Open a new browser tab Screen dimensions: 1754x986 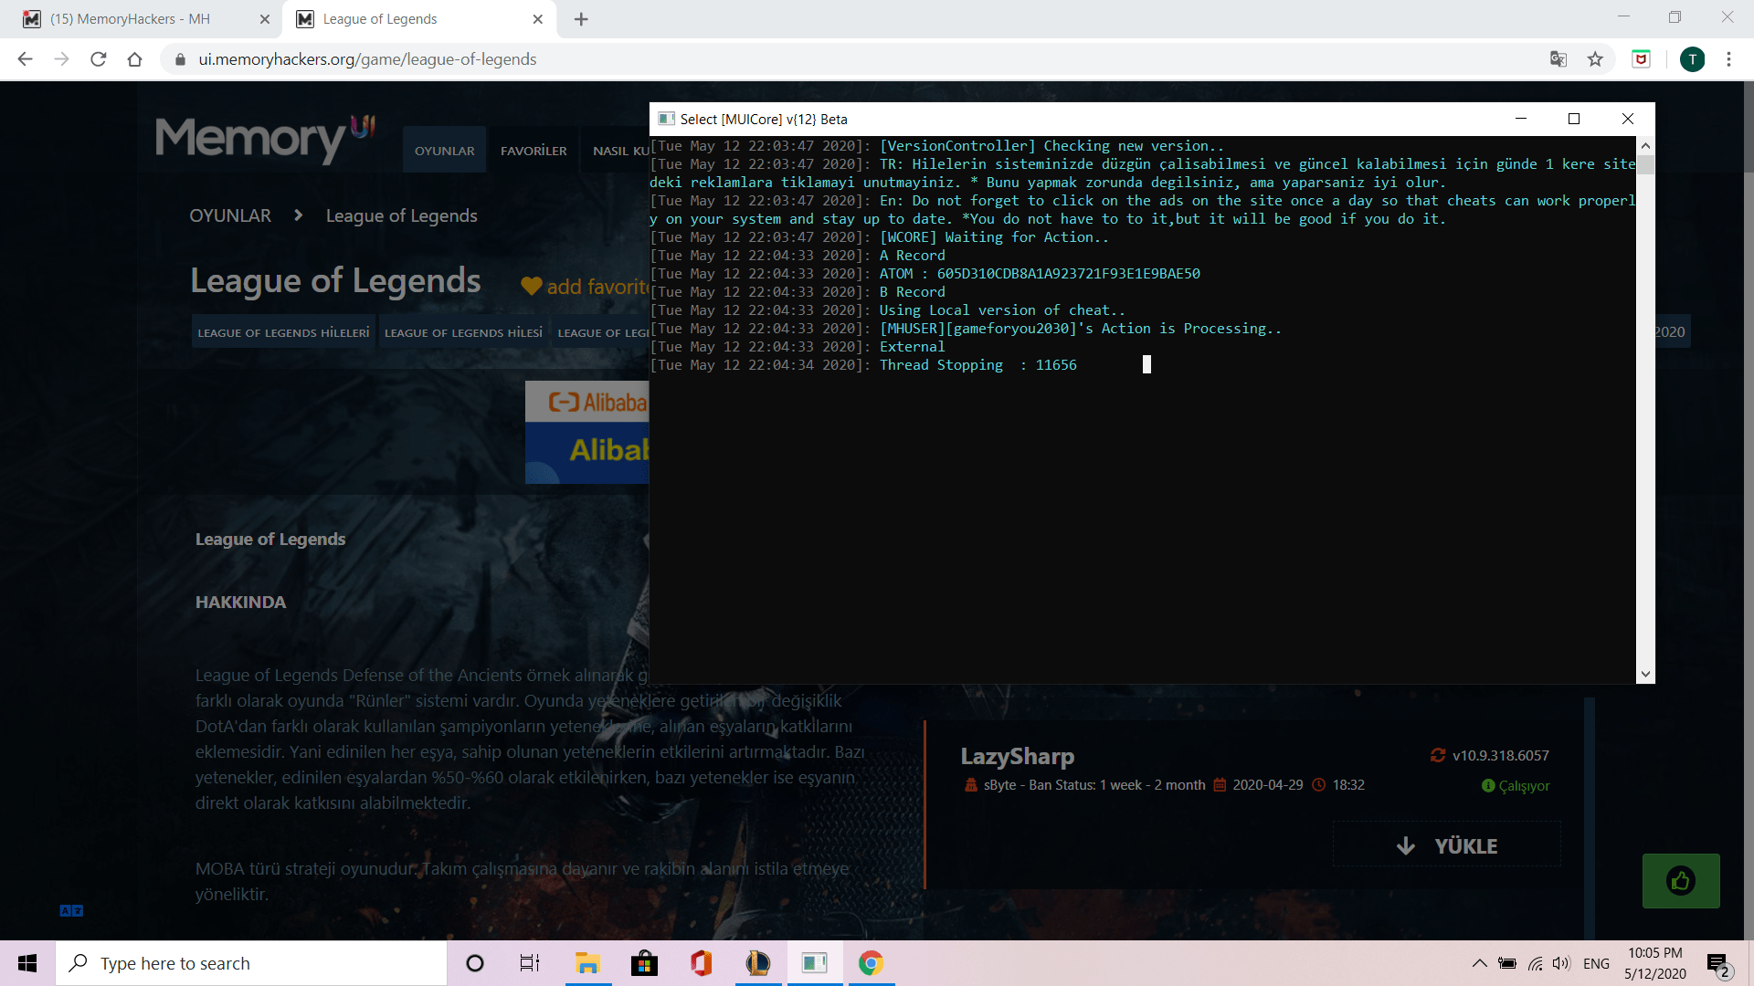point(581,19)
